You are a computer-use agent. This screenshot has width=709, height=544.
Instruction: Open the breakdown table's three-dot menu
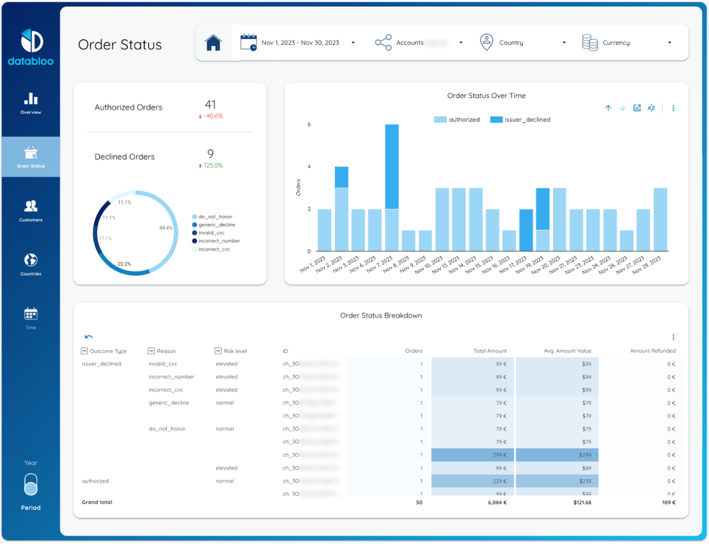(x=673, y=337)
